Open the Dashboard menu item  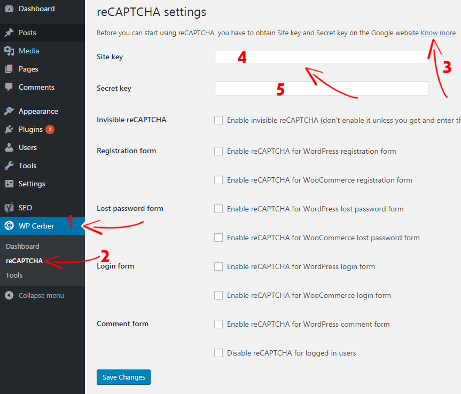(42, 9)
